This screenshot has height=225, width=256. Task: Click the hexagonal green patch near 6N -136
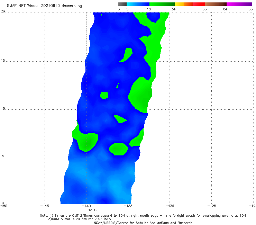tap(119, 149)
